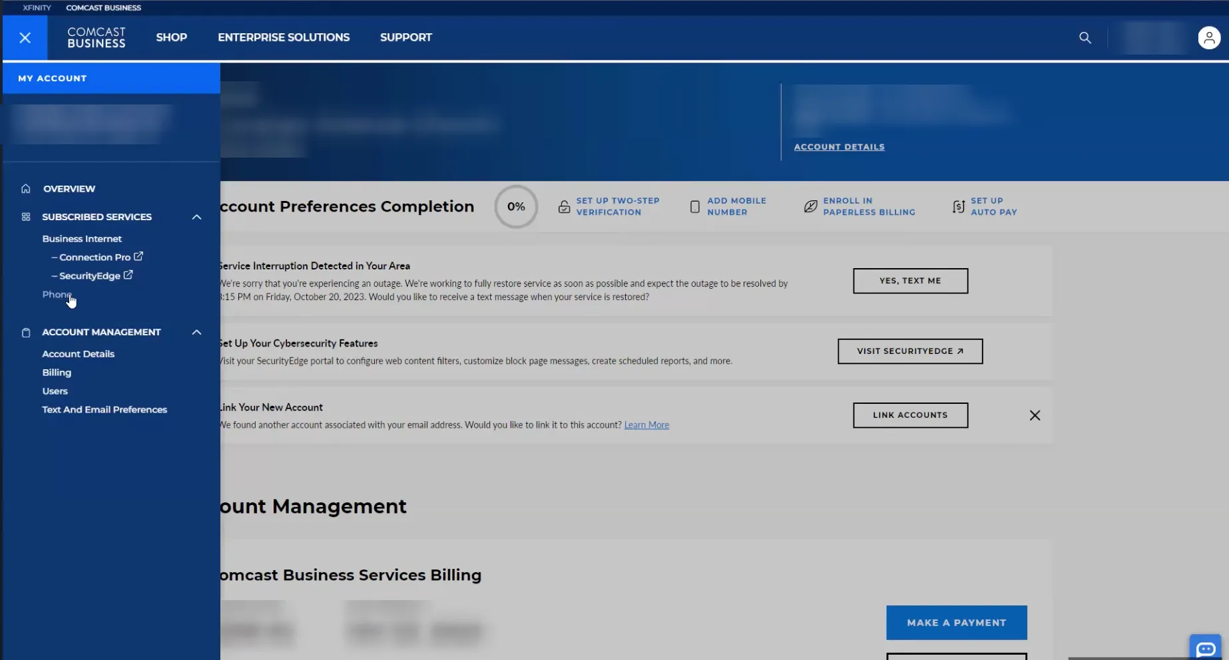The image size is (1229, 660).
Task: Open the chat bubble icon
Action: (1206, 649)
